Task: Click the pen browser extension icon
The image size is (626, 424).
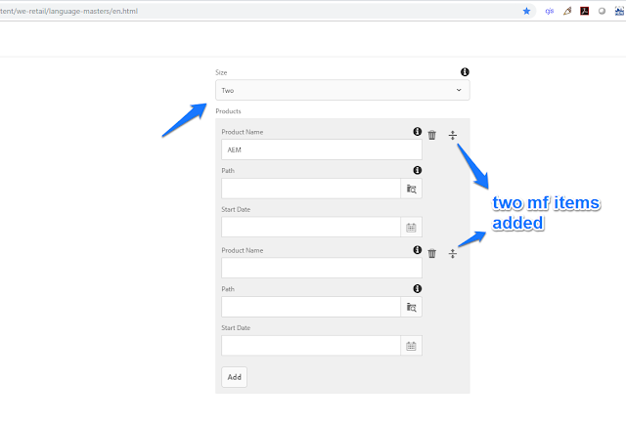Action: (567, 11)
